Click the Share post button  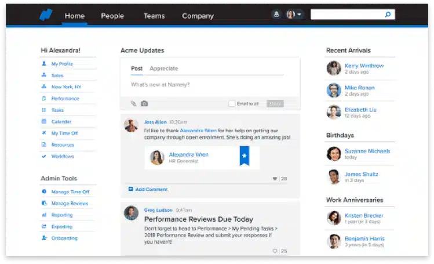coord(275,103)
